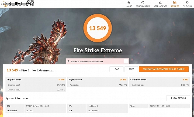Click the Combined test 31.86 FPS value
194x117 pixels.
(185, 85)
